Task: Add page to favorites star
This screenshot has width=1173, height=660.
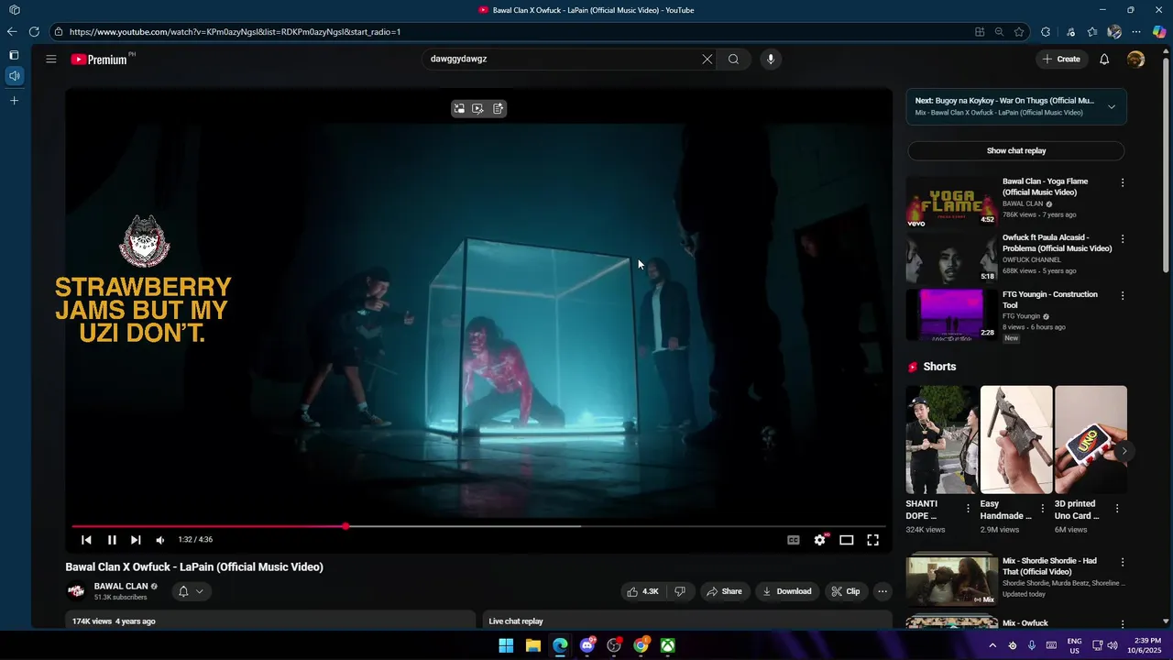Action: click(1019, 31)
